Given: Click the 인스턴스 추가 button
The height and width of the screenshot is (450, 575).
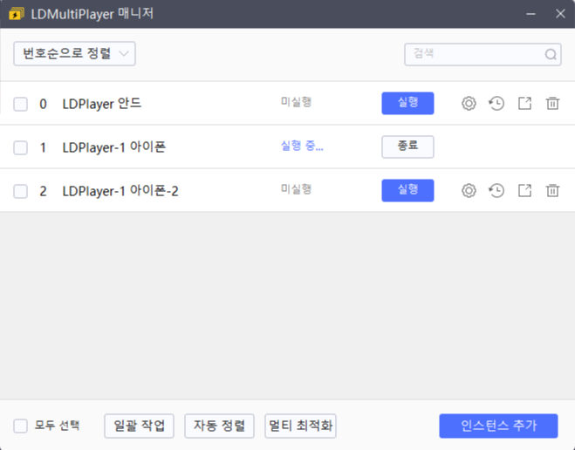Looking at the screenshot, I should tap(499, 426).
